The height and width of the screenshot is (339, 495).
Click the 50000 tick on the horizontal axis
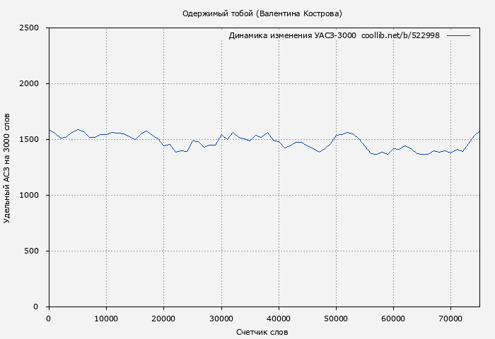[336, 319]
